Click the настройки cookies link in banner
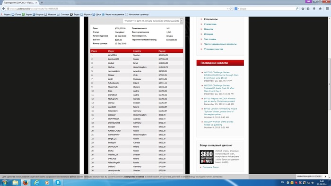 click(134, 177)
